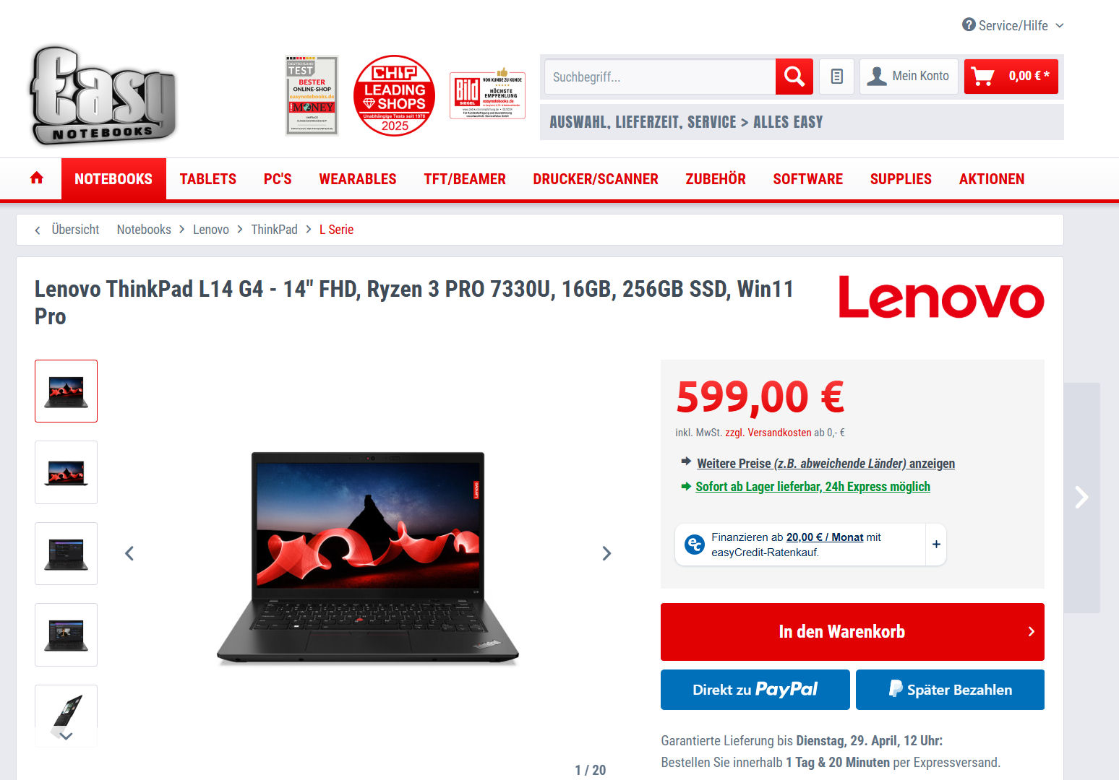Add laptop via In den Warenkorb
1119x780 pixels.
[x=852, y=632]
